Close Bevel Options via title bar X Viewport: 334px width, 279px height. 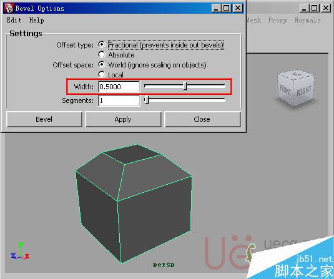pos(238,8)
